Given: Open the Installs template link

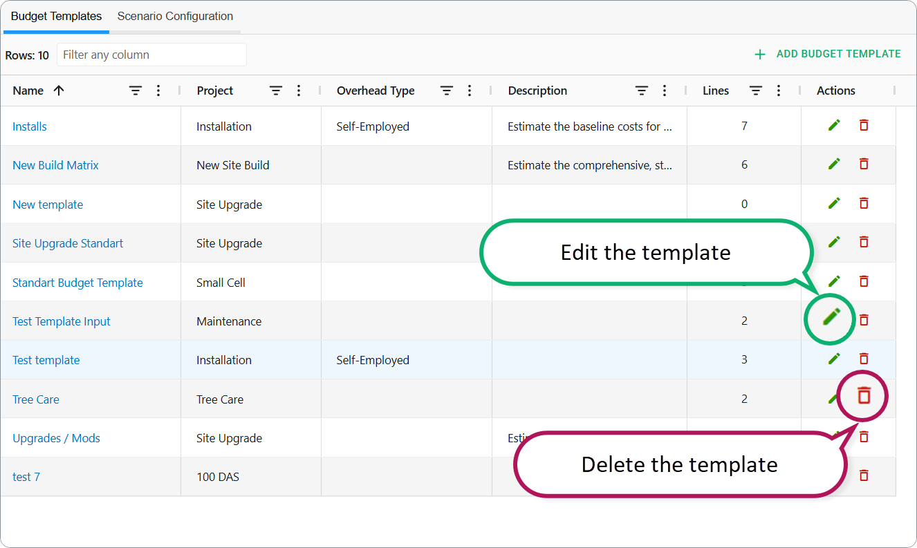Looking at the screenshot, I should coord(30,126).
